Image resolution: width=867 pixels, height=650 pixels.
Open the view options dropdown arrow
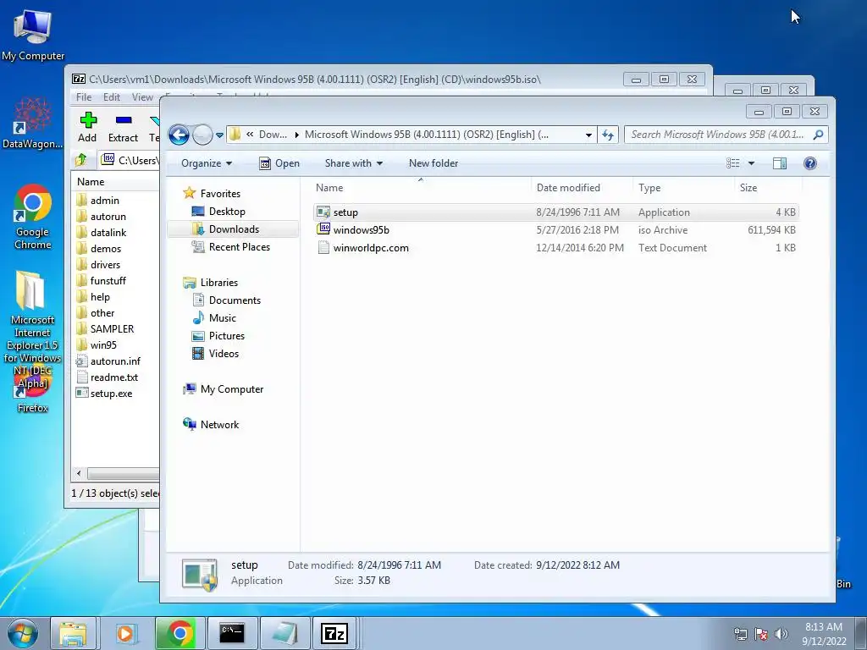point(751,163)
